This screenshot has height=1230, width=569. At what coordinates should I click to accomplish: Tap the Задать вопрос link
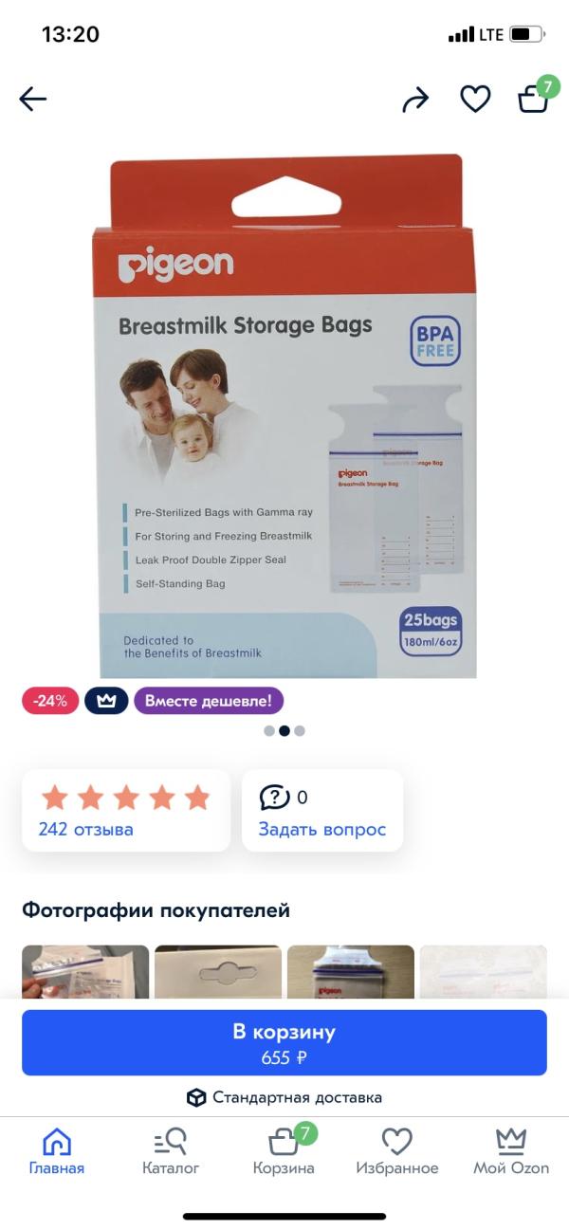(x=322, y=830)
